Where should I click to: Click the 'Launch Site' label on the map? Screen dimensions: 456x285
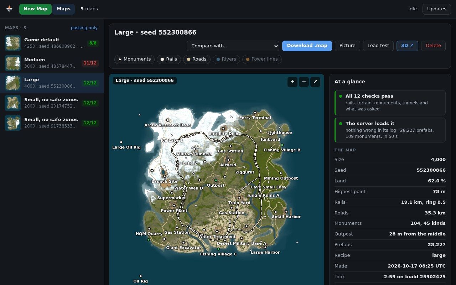click(165, 181)
